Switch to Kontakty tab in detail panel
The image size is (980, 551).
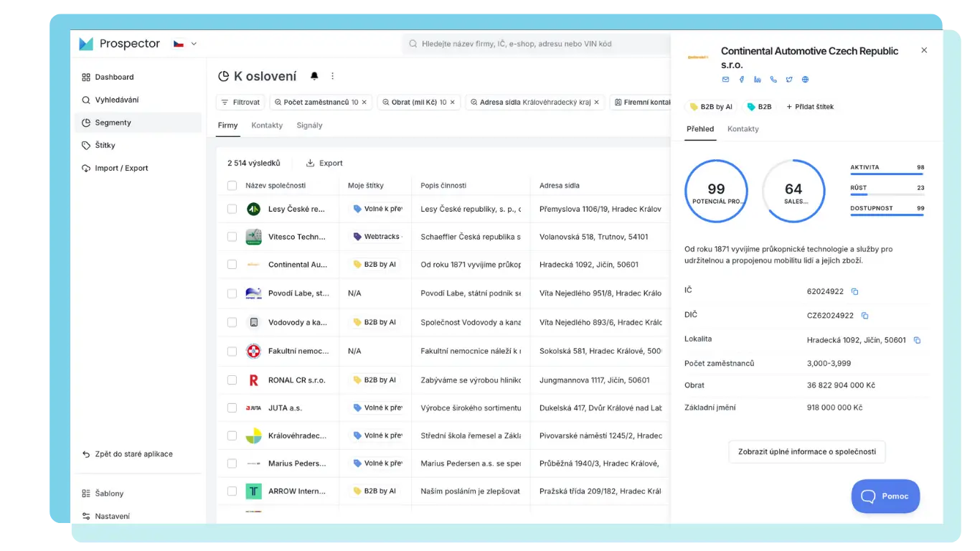click(743, 129)
